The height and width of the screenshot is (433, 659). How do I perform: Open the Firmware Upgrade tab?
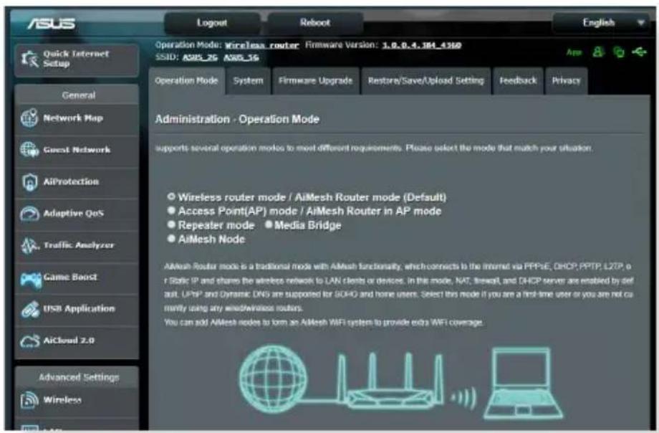click(x=315, y=81)
